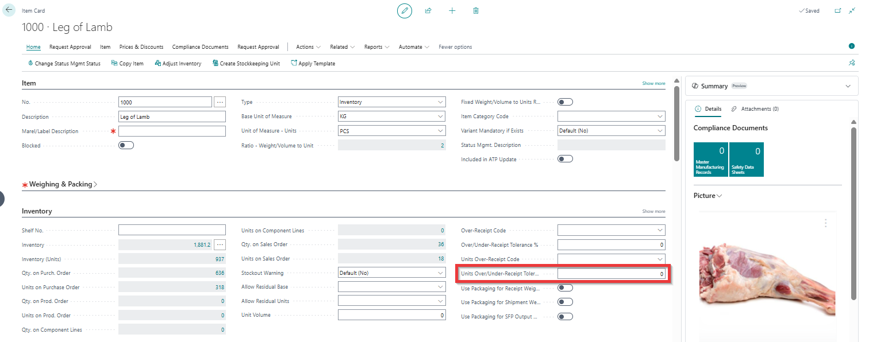Screen dimensions: 869x342
Task: Expand the Actions menu
Action: click(308, 47)
